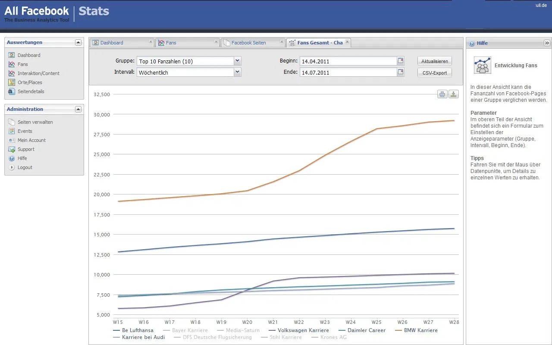This screenshot has width=552, height=345.
Task: Click the CSV-Export button
Action: [435, 72]
